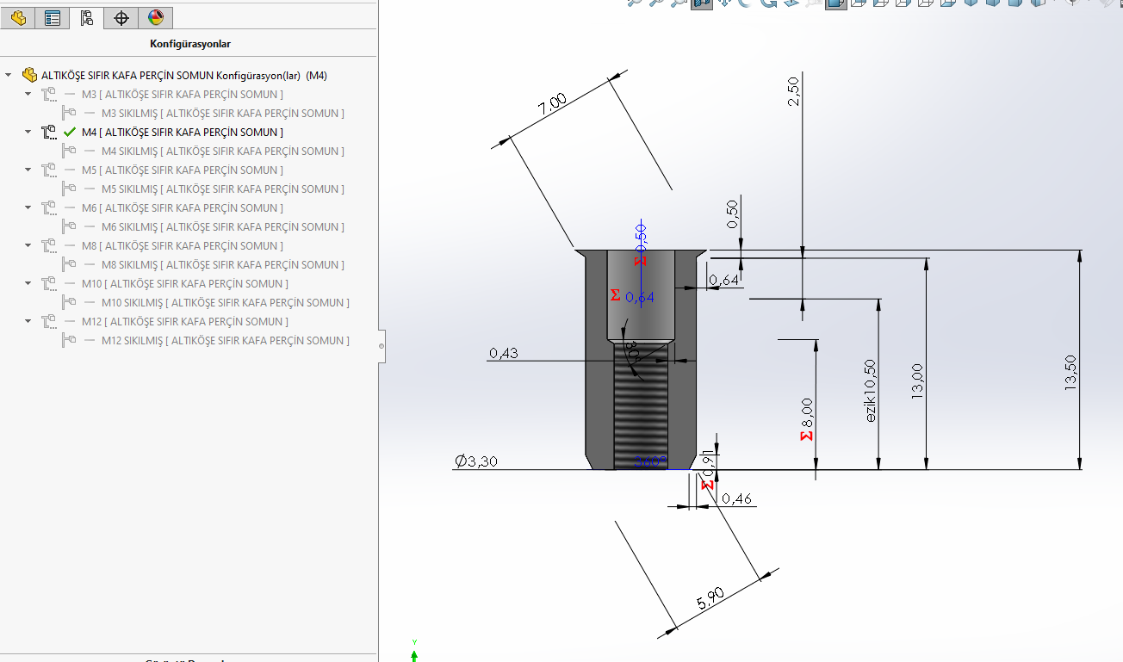Select M10 [ ALTIKÖŞE SIFIR KAFA PERÇİN SOMUN ] configuration

tap(185, 283)
